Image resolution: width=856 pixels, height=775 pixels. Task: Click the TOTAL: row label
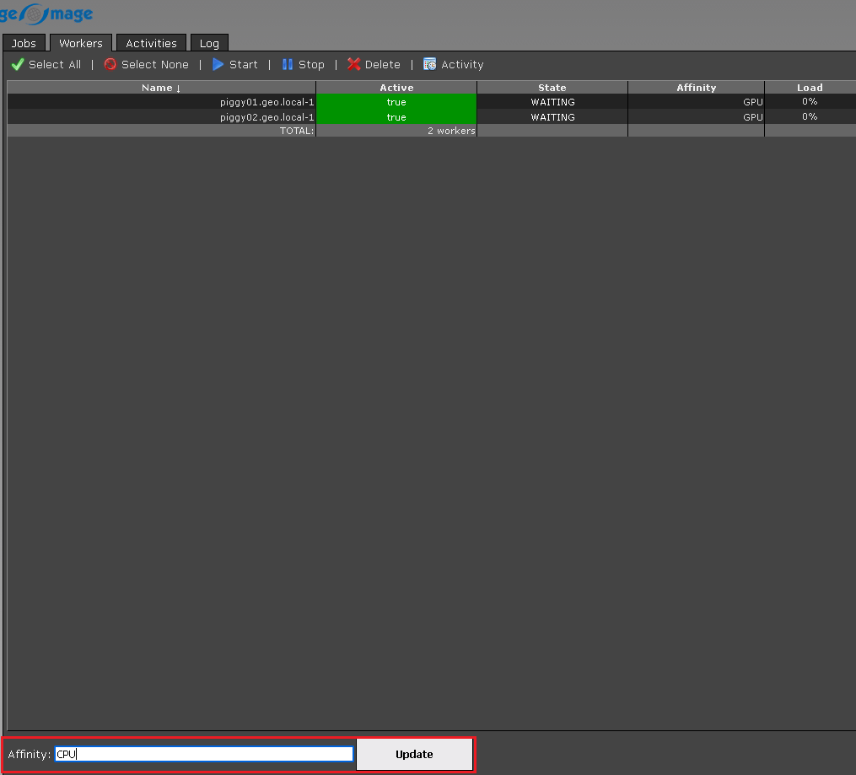(x=297, y=131)
